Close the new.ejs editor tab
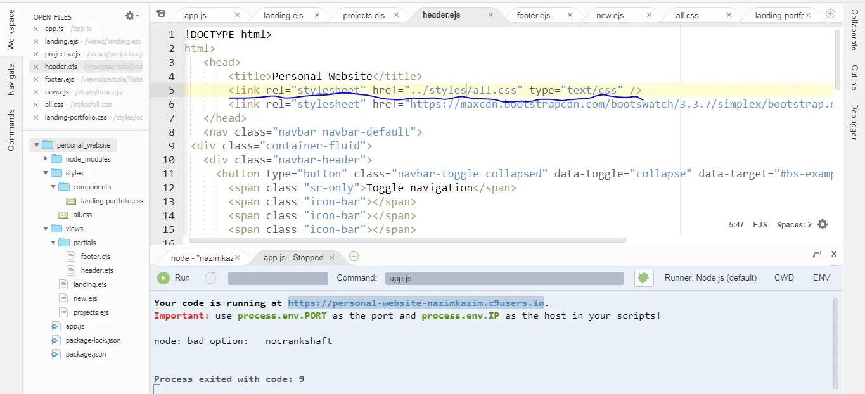The image size is (865, 394). click(x=650, y=15)
